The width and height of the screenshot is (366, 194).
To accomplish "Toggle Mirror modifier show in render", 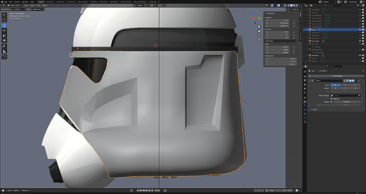I will (353, 81).
